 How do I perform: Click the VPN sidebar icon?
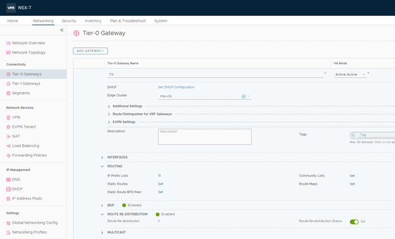[8, 118]
